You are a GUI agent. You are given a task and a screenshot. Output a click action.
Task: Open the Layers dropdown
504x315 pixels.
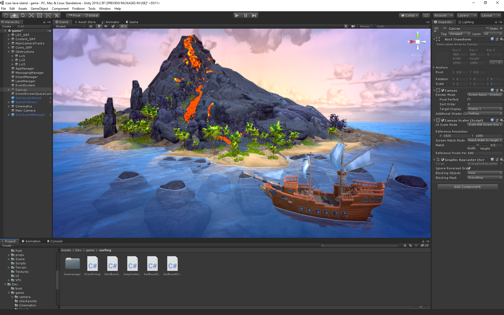[467, 15]
